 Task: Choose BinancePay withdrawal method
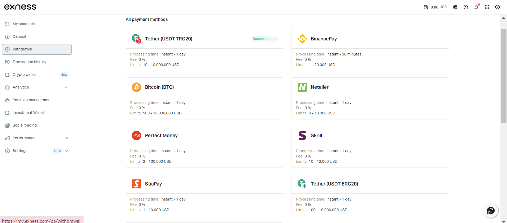(x=370, y=50)
